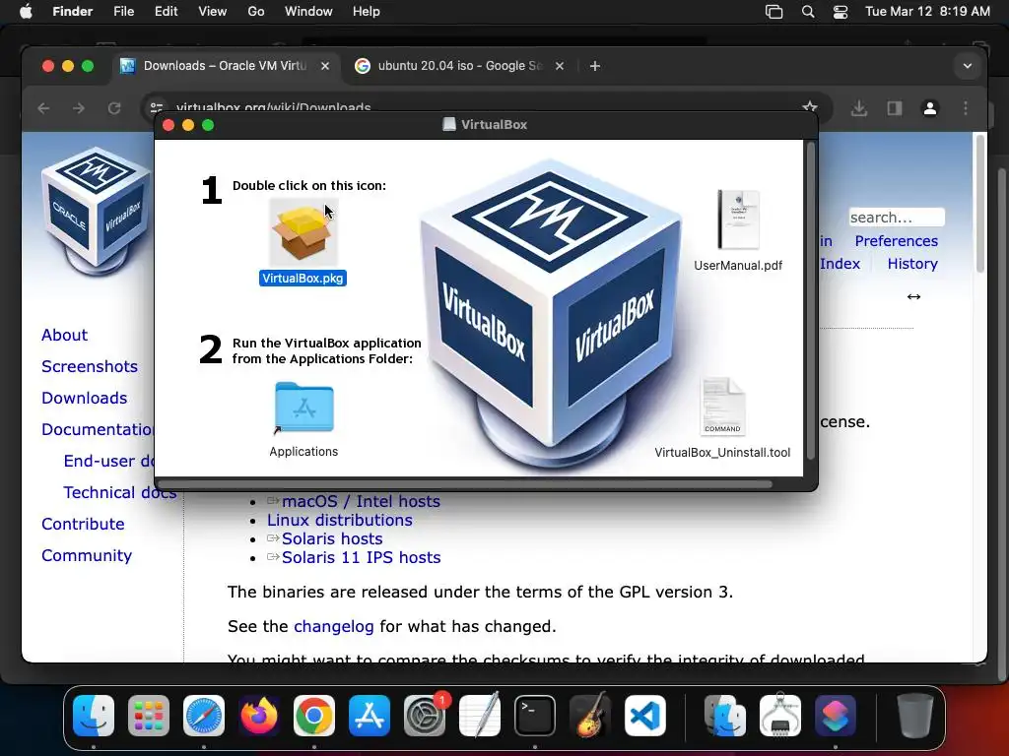
Task: Open the Screenshots sidebar link
Action: coord(90,366)
